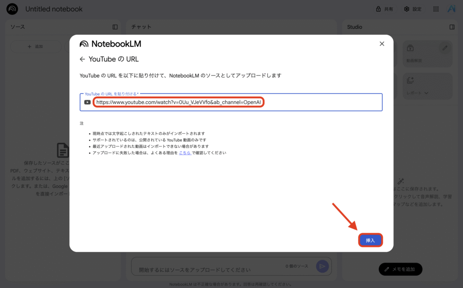Image resolution: width=463 pixels, height=288 pixels.
Task: Open the 共有 share button
Action: click(384, 9)
